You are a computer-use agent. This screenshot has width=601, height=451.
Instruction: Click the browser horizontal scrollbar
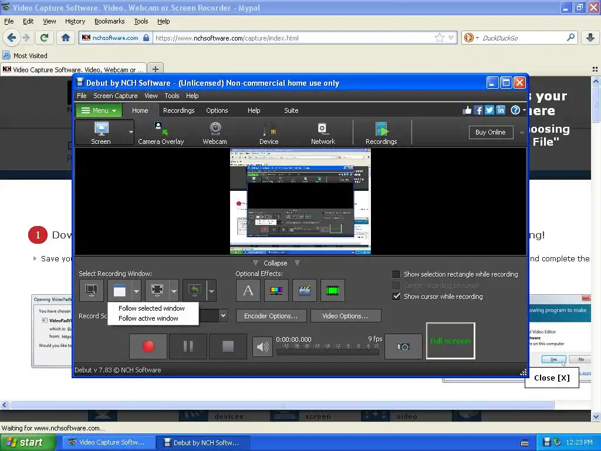282,405
